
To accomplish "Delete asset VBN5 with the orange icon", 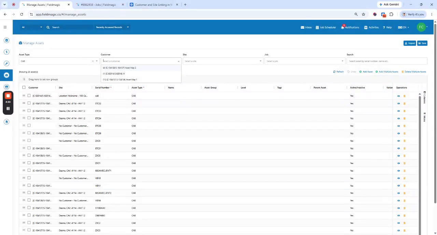I will 405,178.
